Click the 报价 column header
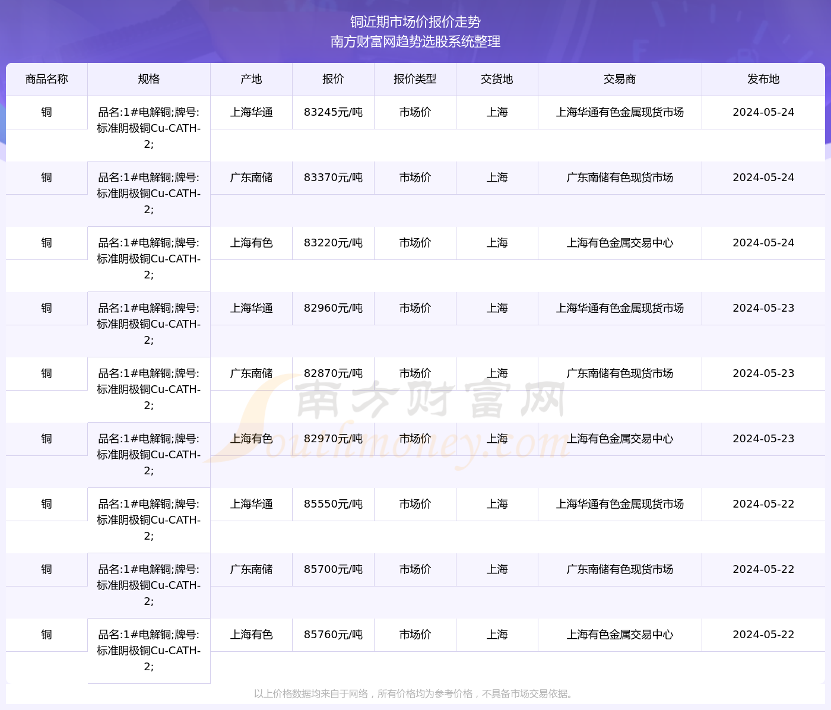 pyautogui.click(x=333, y=79)
